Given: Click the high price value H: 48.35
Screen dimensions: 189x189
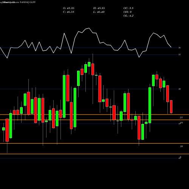Looking at the screenshot, I should (99, 8).
